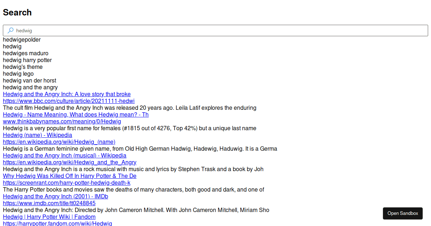The height and width of the screenshot is (226, 431).
Task: Open 'Hedwig (name) - Wikipedia' result
Action: [37, 135]
